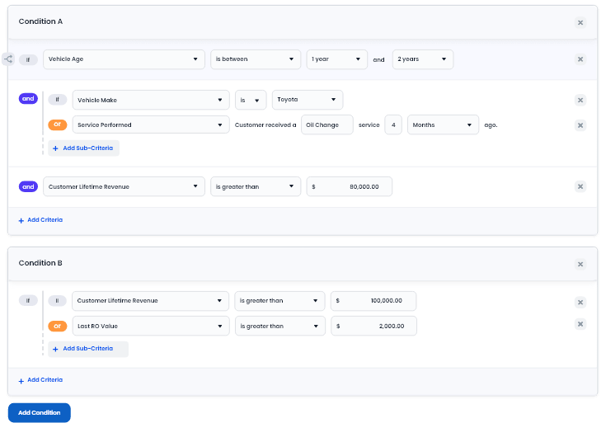Open Condition A's Customer Lifetime Revenue dropdown
The image size is (606, 423).
(124, 186)
